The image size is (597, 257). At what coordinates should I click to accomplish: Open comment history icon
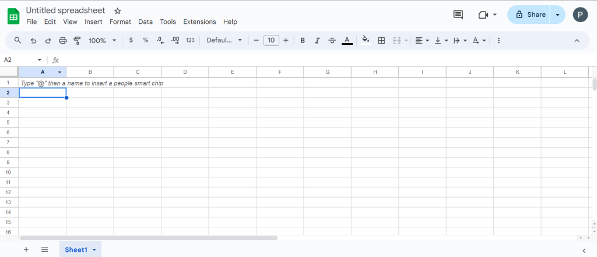click(x=458, y=15)
